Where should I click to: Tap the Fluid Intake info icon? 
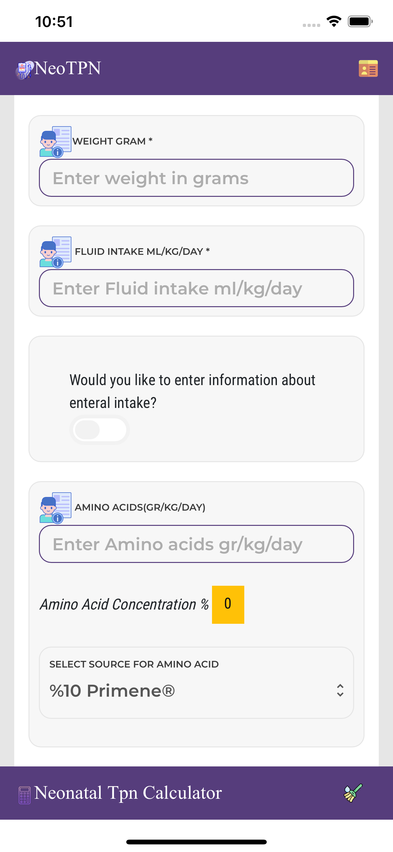(55, 252)
